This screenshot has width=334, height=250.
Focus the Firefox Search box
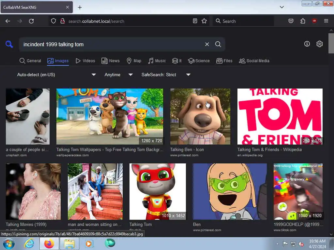pyautogui.click(x=243, y=21)
